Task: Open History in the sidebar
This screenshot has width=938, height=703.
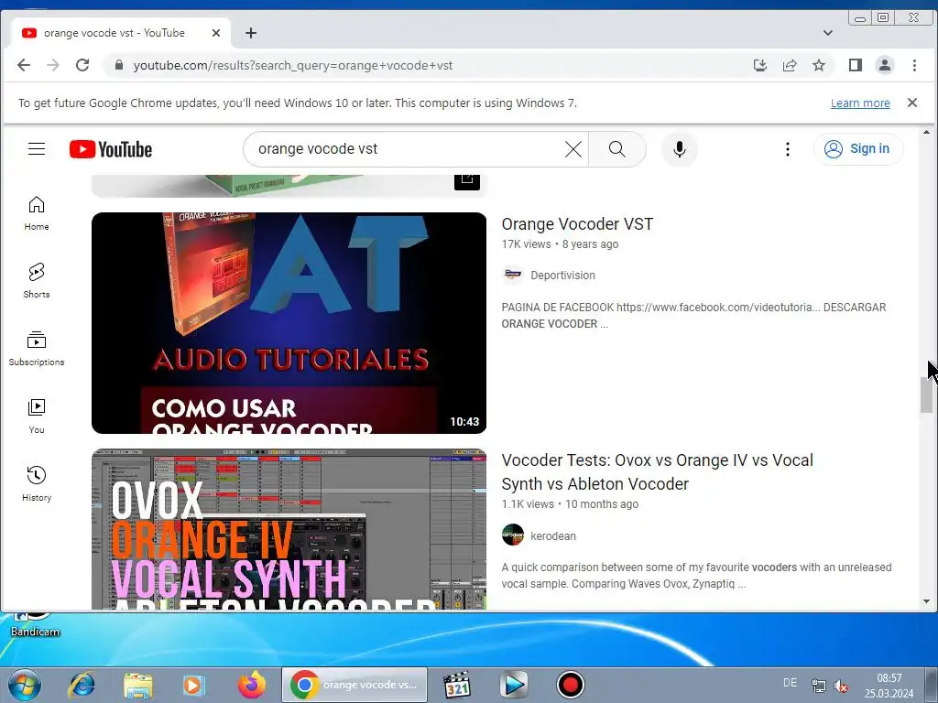Action: pos(37,483)
